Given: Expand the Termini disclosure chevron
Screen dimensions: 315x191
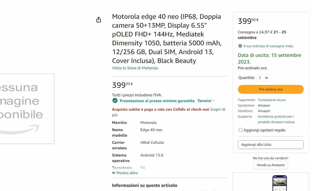Looking at the screenshot, I should click(213, 101).
